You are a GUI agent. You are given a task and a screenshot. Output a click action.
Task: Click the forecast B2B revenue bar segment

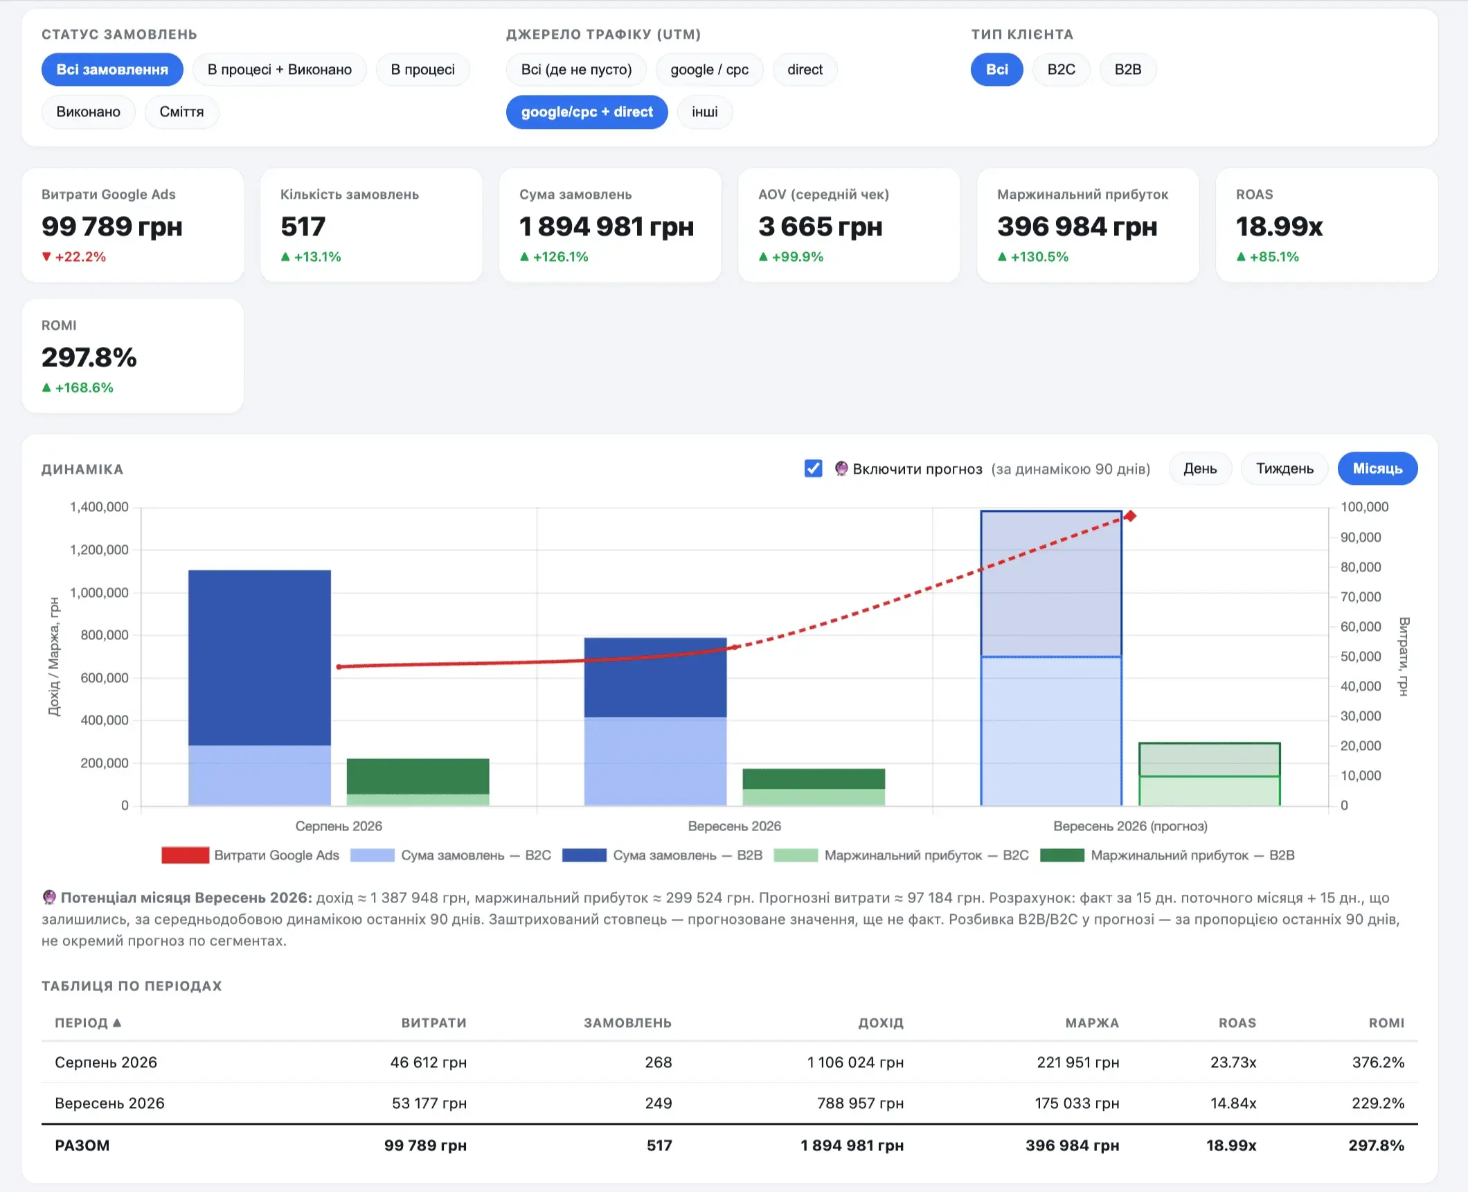click(x=1051, y=584)
